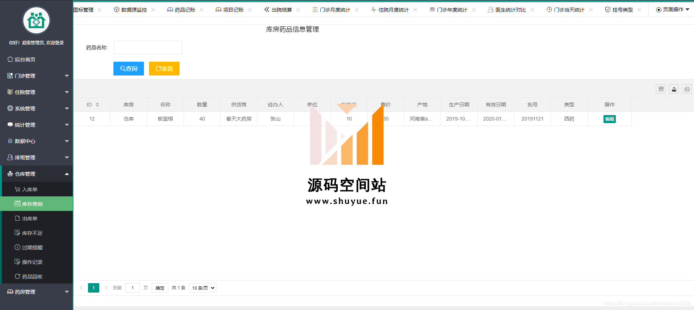Screen dimensions: 694x310
Task: Click the 仓库管理 sidebar icon
Action: (10, 174)
